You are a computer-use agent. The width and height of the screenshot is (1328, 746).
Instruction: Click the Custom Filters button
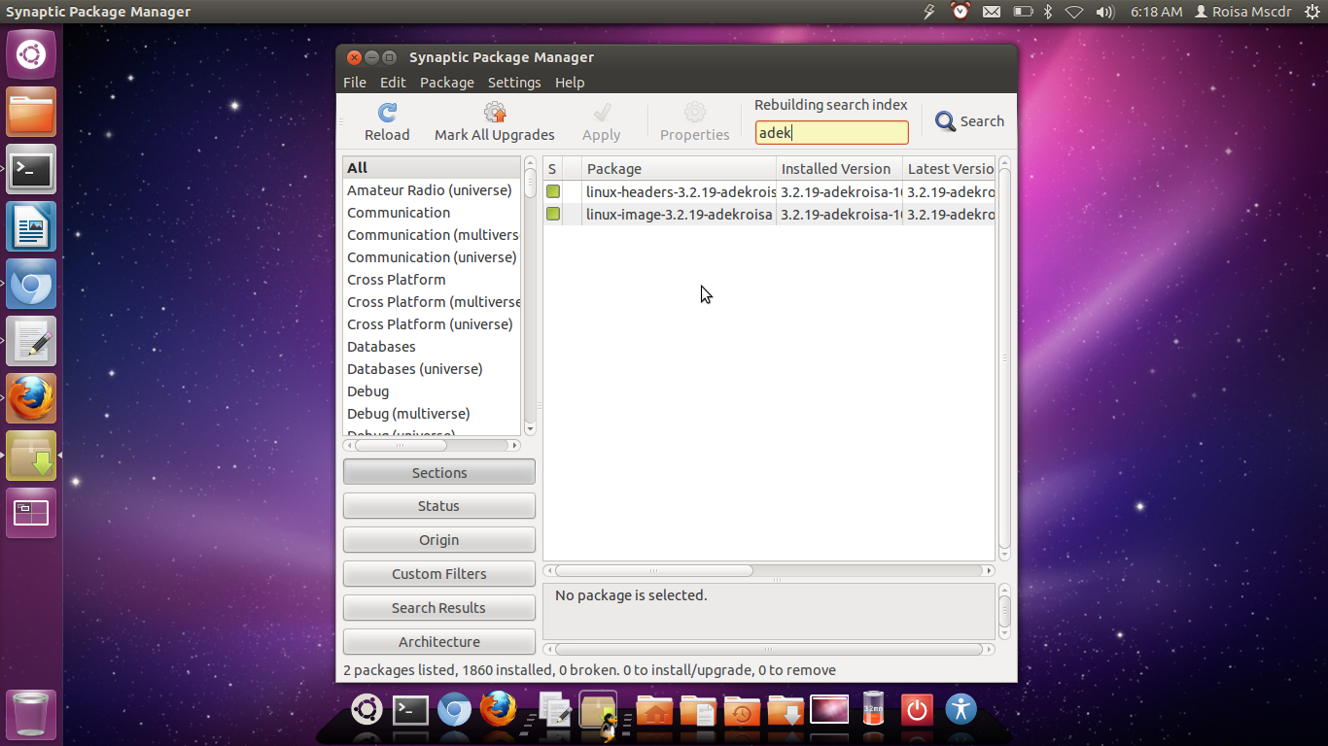pyautogui.click(x=439, y=574)
